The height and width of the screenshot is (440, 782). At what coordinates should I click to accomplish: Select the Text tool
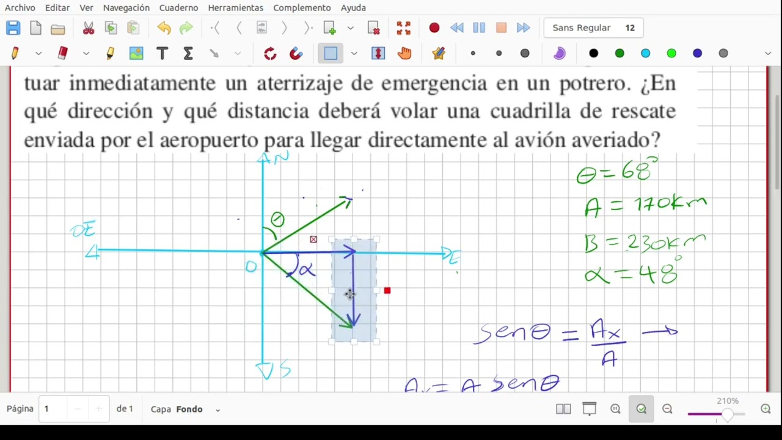[x=162, y=53]
